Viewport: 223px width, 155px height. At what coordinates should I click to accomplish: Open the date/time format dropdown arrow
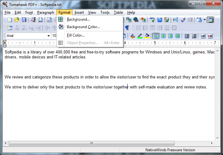(x=205, y=20)
